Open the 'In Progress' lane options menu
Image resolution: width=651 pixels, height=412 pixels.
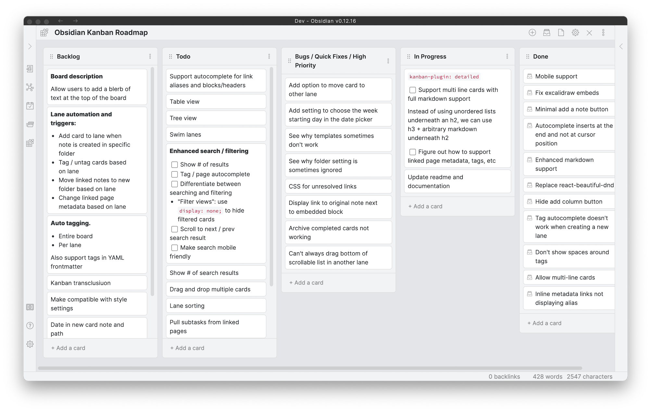click(x=507, y=56)
